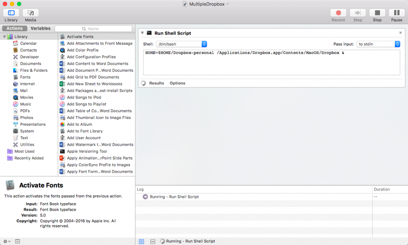Open the Pass input dropdown
Viewport: 408px width, 245px height.
click(378, 44)
